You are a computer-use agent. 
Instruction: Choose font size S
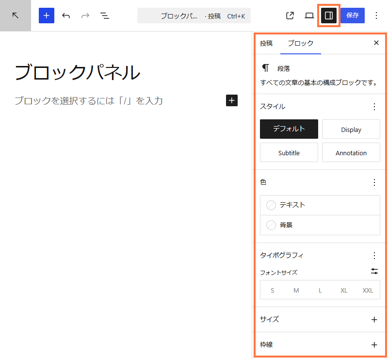[272, 290]
